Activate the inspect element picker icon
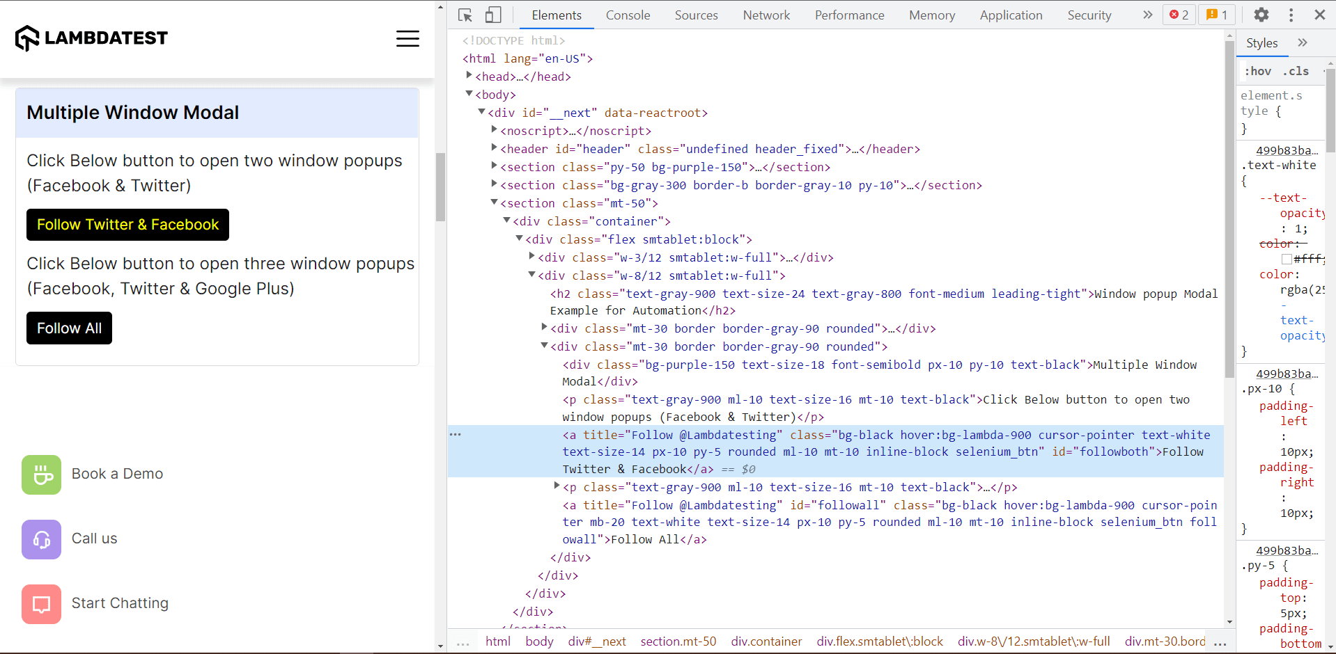Screen dimensions: 1336x654 click(x=465, y=15)
